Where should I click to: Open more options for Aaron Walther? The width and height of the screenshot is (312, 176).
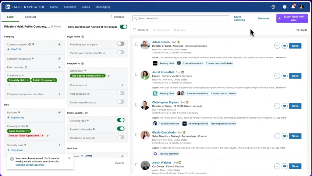277,166
